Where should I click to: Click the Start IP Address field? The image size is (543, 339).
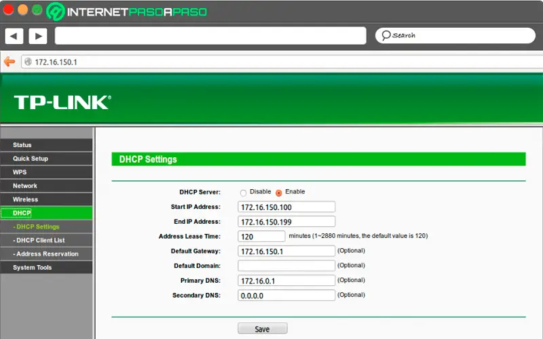point(286,207)
